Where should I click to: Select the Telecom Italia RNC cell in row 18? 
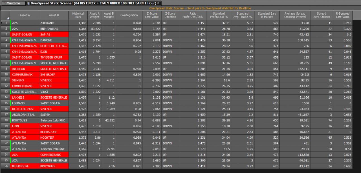pyautogui.click(x=54, y=120)
